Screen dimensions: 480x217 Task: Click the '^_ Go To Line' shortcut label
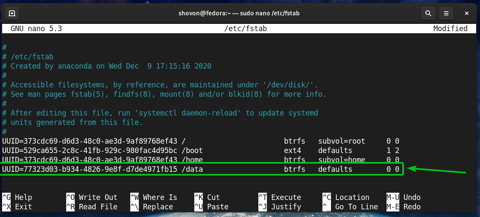click(x=350, y=207)
